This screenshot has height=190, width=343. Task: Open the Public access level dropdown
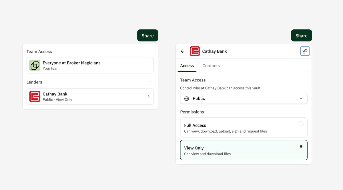pos(243,99)
